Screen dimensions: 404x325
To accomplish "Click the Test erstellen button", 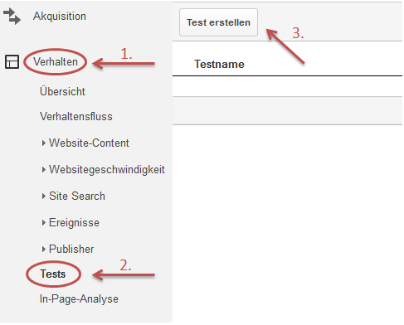I will [218, 22].
